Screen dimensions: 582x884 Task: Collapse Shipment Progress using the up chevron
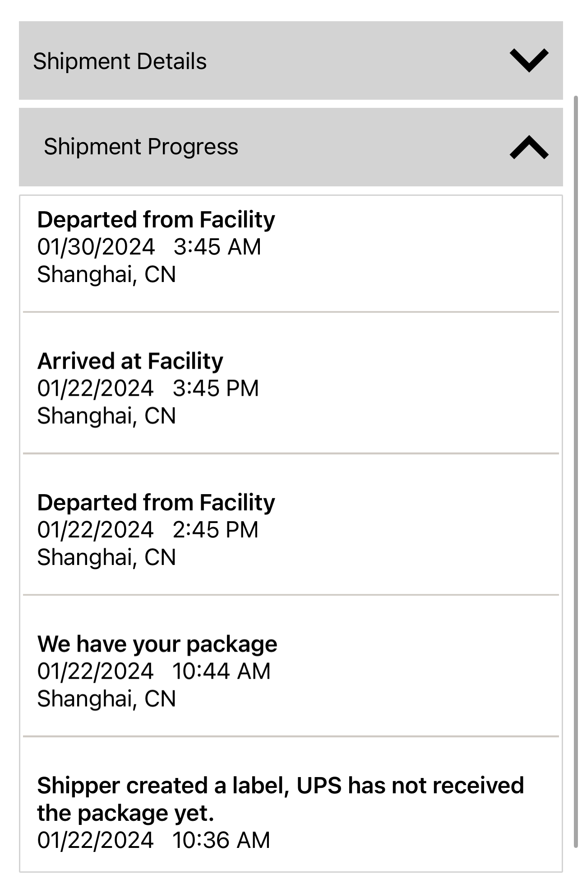click(529, 148)
